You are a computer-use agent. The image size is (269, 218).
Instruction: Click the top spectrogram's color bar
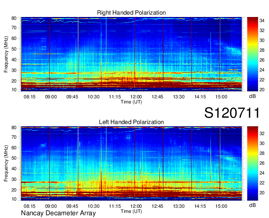pyautogui.click(x=252, y=54)
